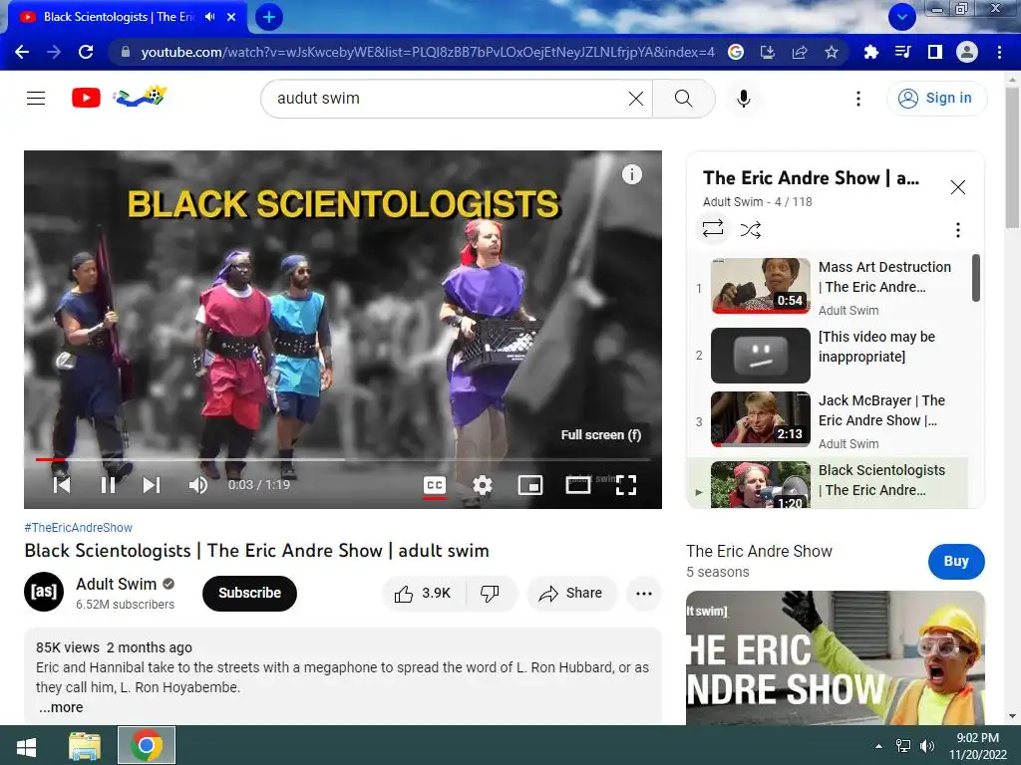
Task: Skip to the next video
Action: pos(152,485)
